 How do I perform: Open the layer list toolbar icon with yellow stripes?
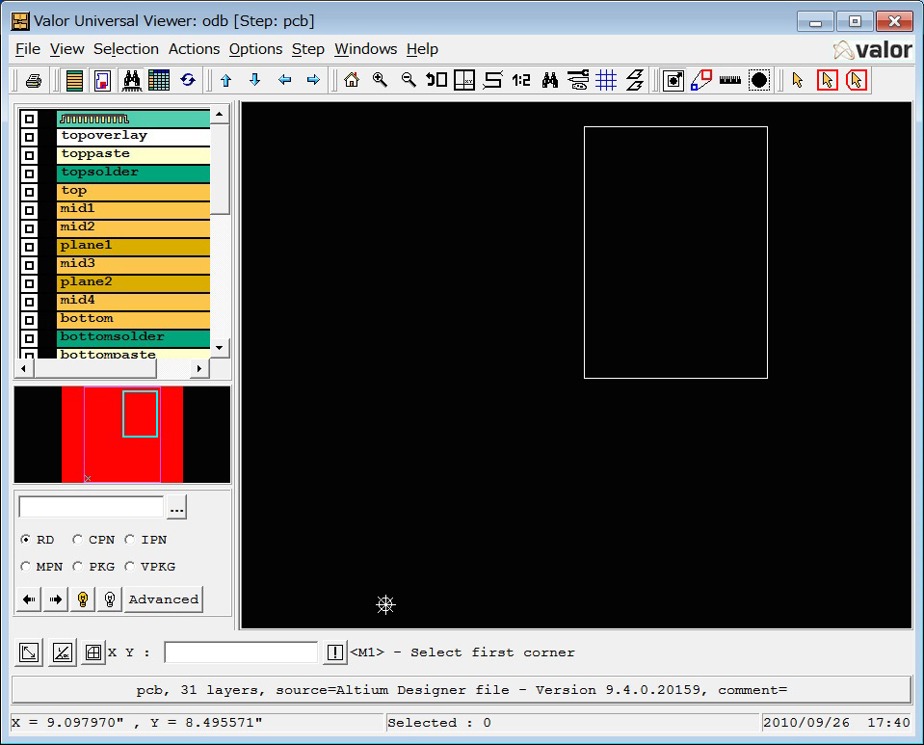pos(74,80)
